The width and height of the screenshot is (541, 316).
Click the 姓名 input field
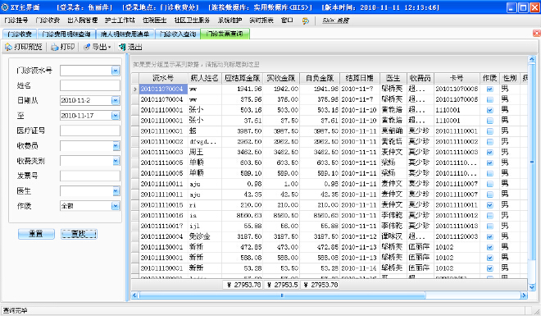click(x=90, y=85)
